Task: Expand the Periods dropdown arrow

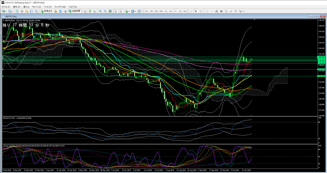Action: pos(135,11)
